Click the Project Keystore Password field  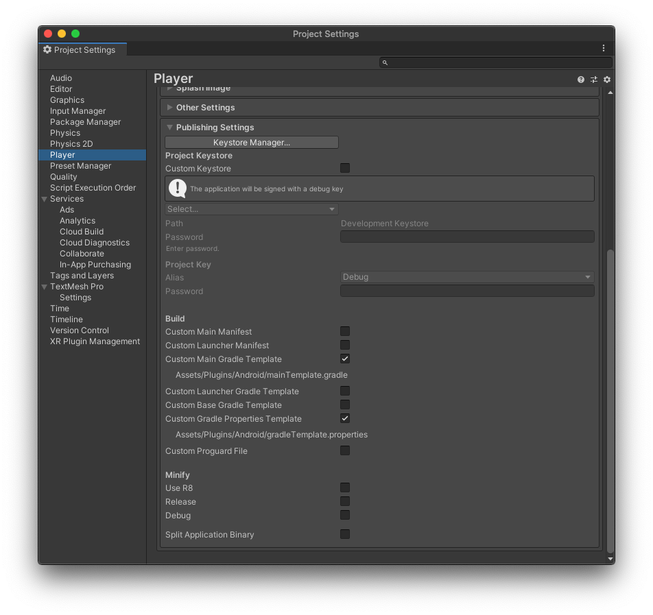467,237
